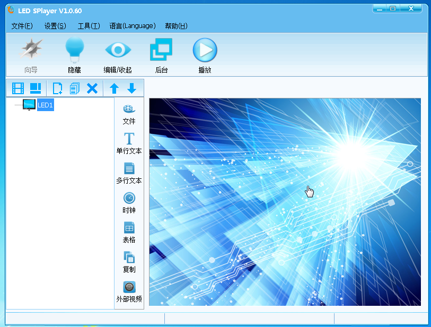Select LED1 in the tree
The width and height of the screenshot is (431, 327).
pos(46,105)
